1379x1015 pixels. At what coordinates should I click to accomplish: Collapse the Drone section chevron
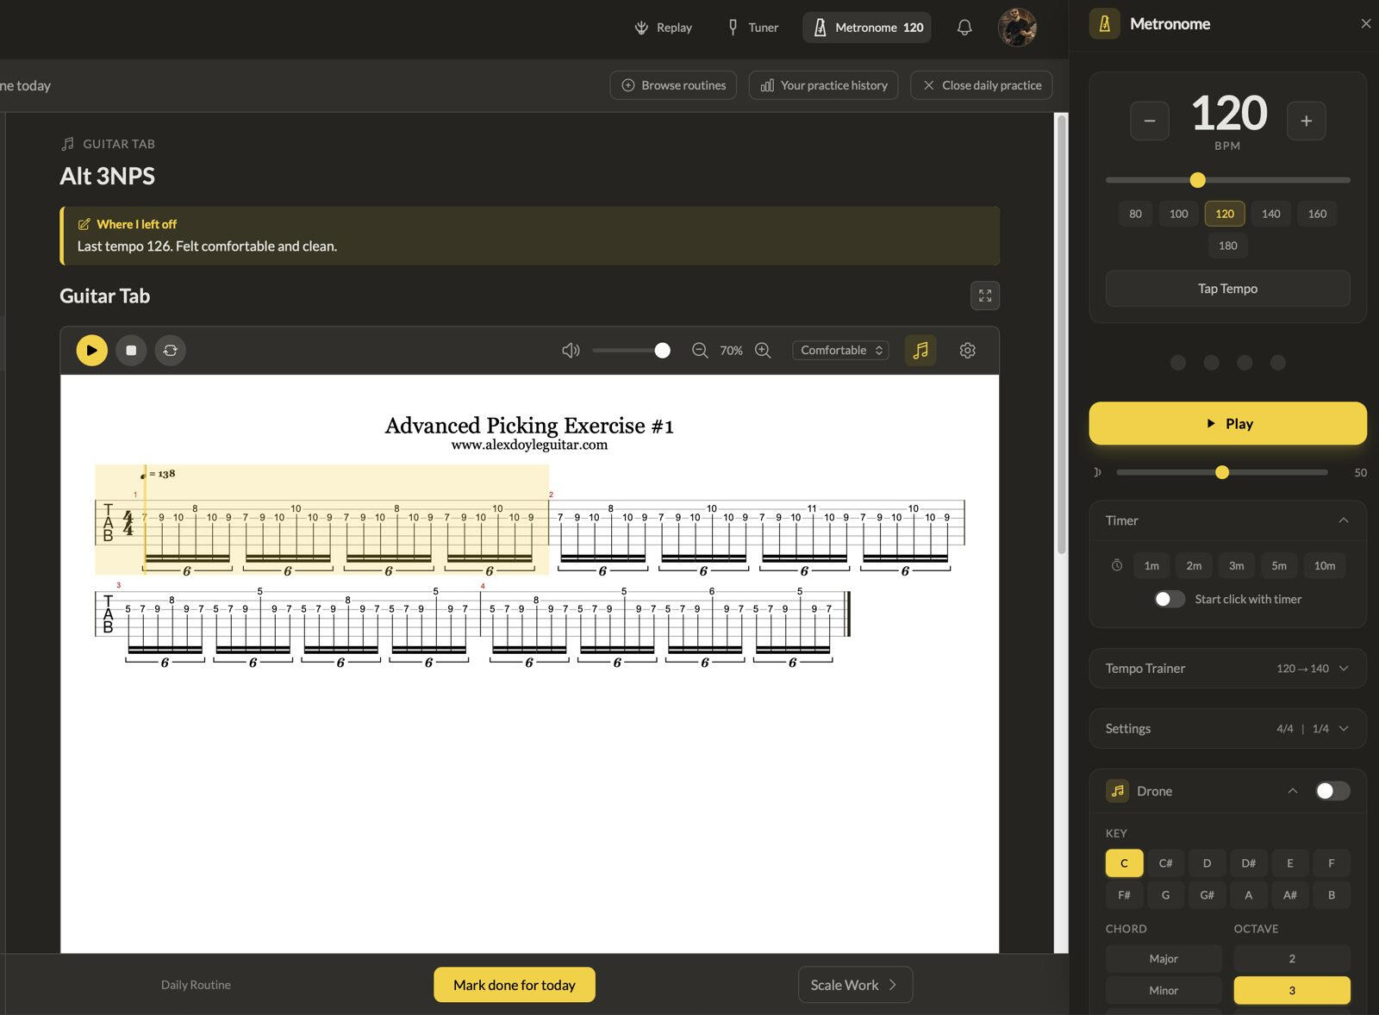pos(1293,791)
